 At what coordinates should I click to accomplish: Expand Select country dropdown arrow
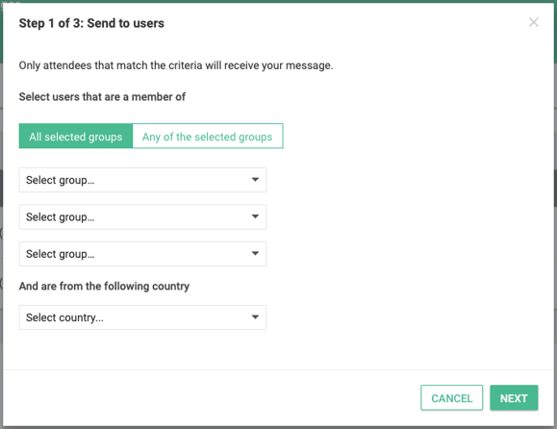pyautogui.click(x=255, y=317)
